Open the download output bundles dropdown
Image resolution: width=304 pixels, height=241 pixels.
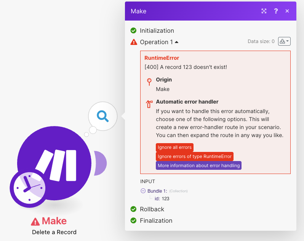[284, 41]
